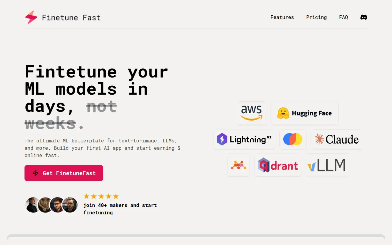Open the Pricing nav link
This screenshot has width=392, height=245.
(316, 17)
